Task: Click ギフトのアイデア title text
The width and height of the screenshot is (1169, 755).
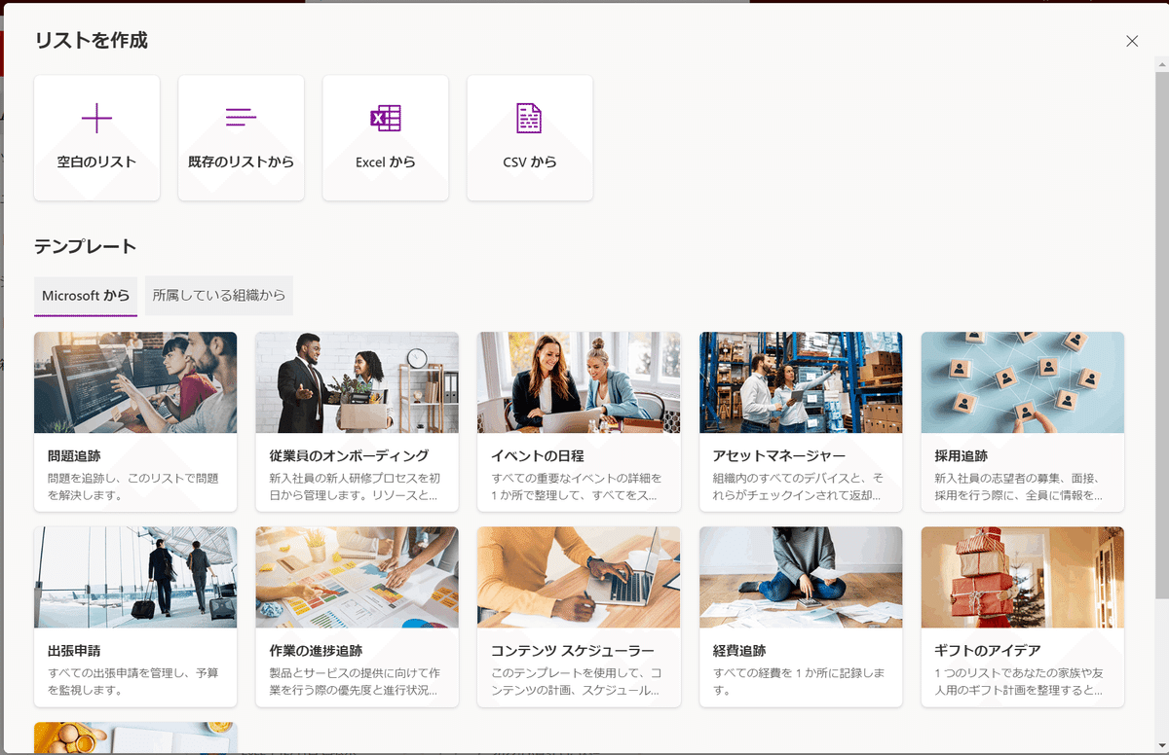Action: point(988,651)
